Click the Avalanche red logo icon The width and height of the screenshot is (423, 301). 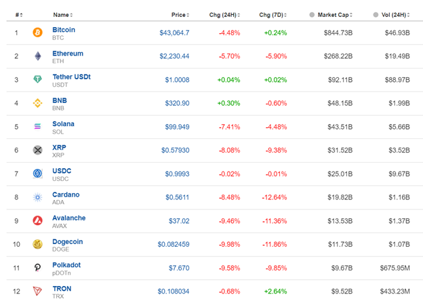(x=38, y=220)
